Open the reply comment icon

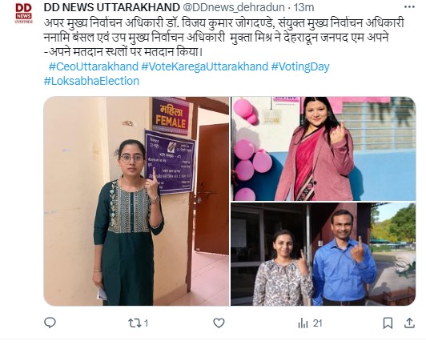(x=50, y=323)
